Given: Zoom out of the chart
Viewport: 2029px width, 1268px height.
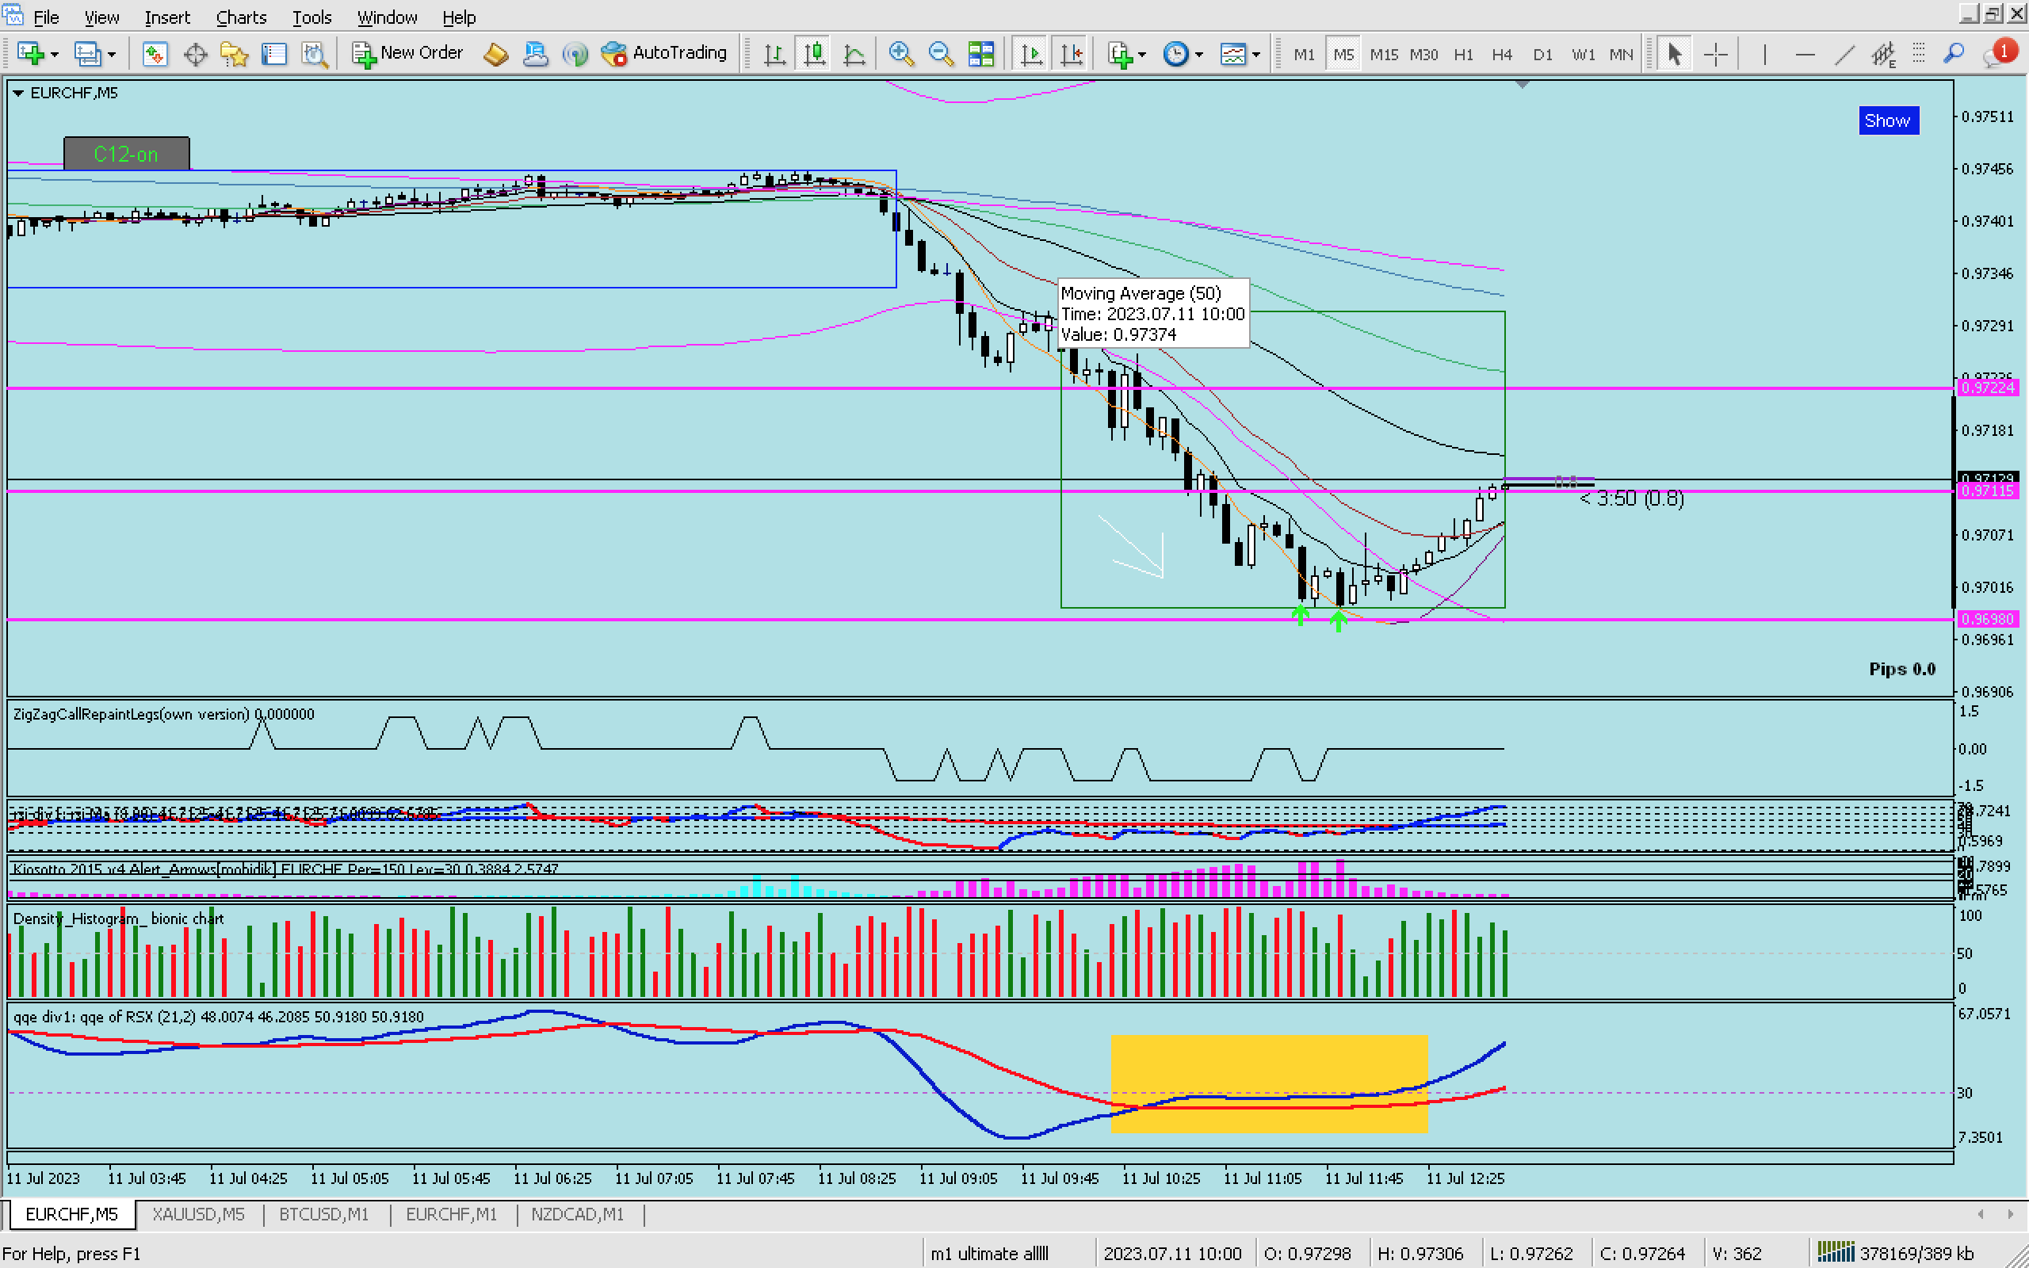Looking at the screenshot, I should pyautogui.click(x=941, y=55).
